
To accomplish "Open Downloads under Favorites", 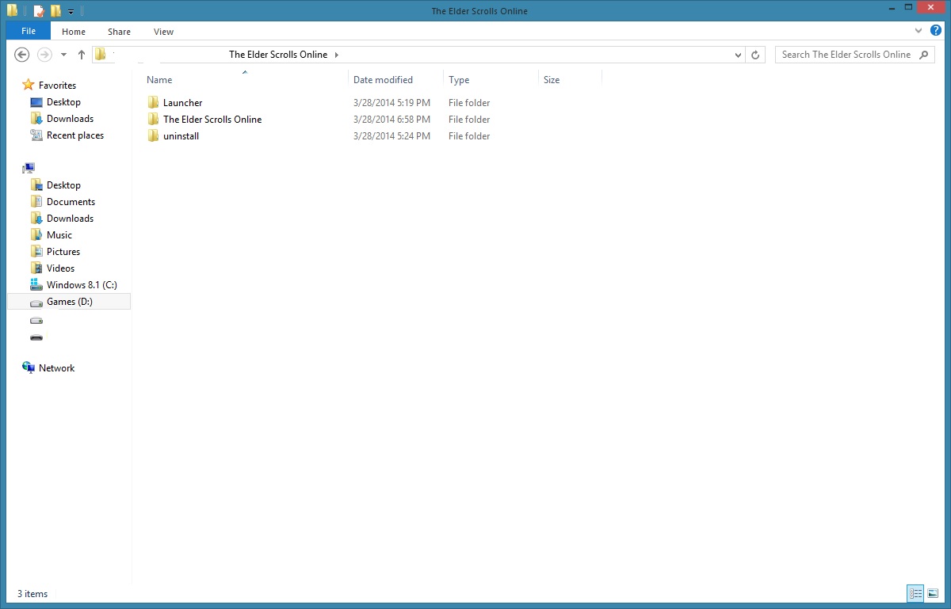I will pos(70,119).
